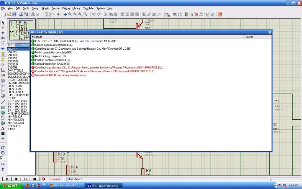This screenshot has height=189, width=302.
Task: Click the Play simulation button
Action: point(7,179)
